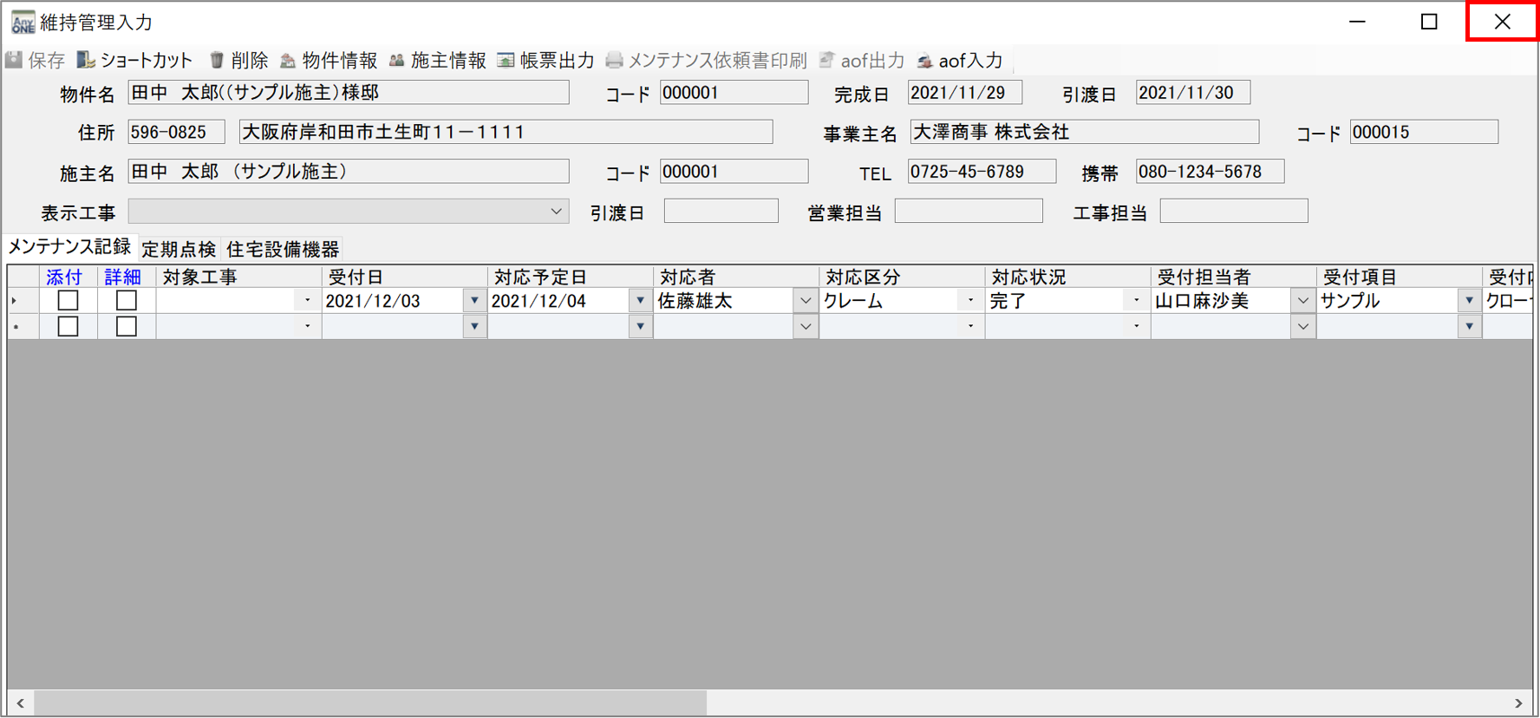Viewport: 1540px width, 718px height.
Task: Click the 対応状況 column header
Action: (x=1029, y=277)
